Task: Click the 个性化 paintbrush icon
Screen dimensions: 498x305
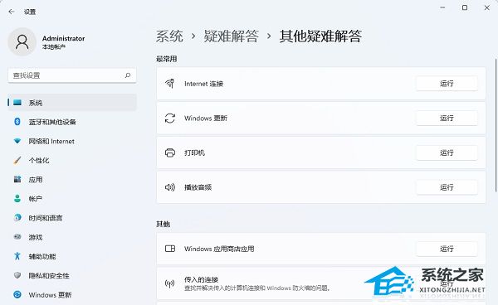Action: [17, 160]
